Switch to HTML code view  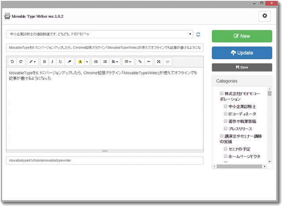coord(167,62)
